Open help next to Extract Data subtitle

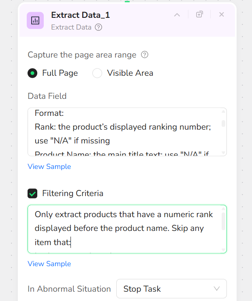(98, 28)
